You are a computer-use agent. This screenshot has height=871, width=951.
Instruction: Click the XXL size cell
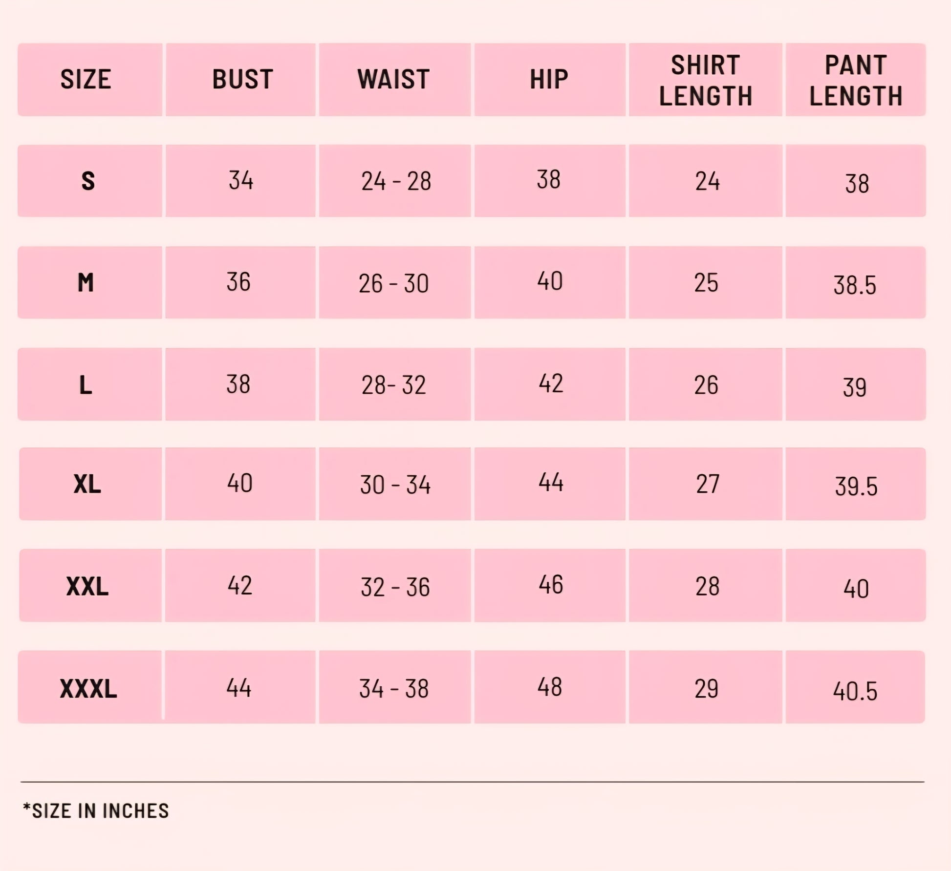point(90,585)
